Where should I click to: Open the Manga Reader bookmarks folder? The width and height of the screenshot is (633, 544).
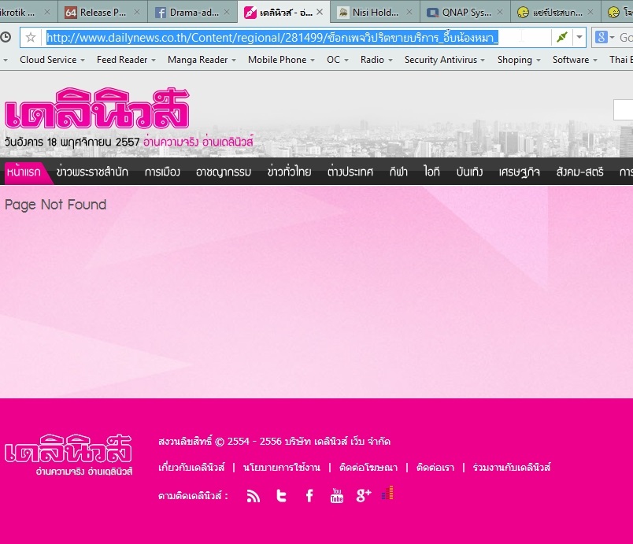[x=202, y=60]
